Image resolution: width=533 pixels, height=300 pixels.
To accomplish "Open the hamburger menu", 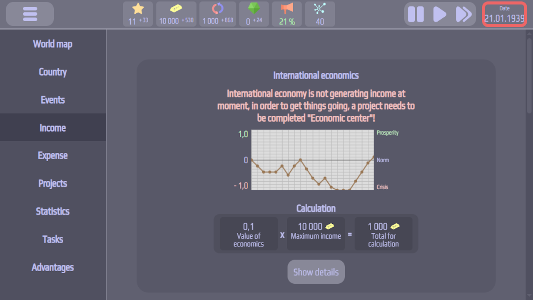I will pyautogui.click(x=29, y=14).
